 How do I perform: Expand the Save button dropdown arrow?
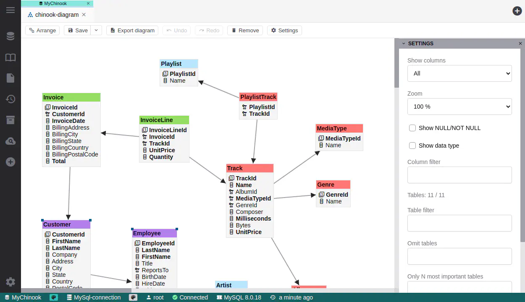coord(96,30)
